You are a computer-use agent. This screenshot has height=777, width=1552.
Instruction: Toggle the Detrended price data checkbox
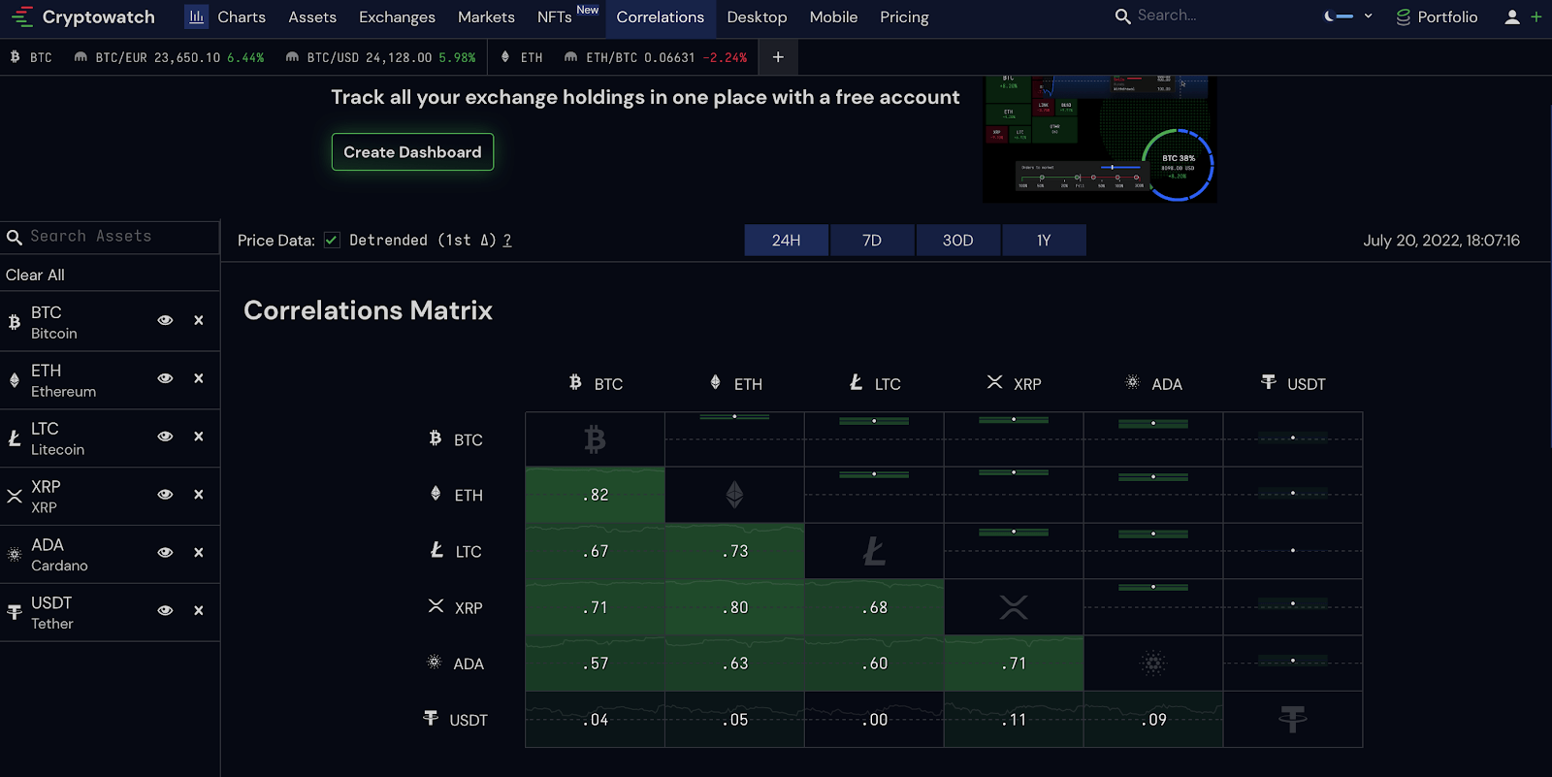tap(332, 241)
